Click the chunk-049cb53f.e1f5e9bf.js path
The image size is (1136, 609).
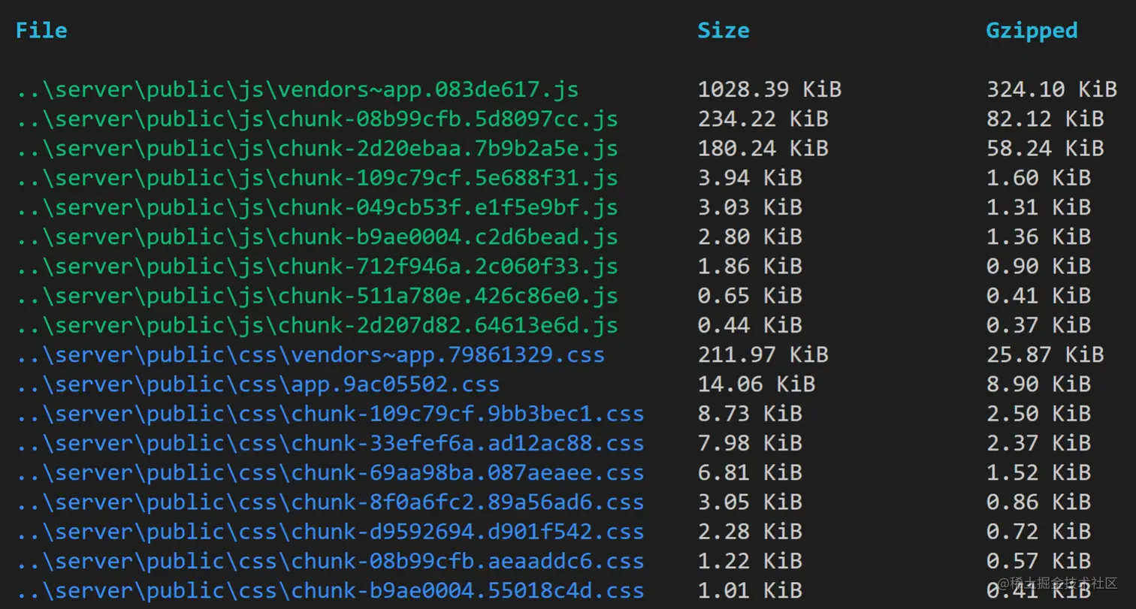click(x=317, y=207)
